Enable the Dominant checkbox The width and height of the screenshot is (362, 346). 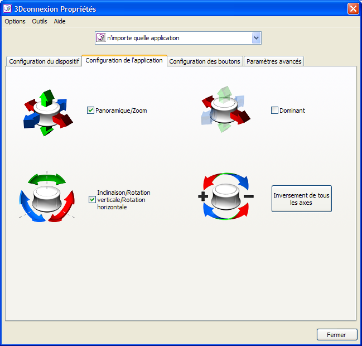274,110
